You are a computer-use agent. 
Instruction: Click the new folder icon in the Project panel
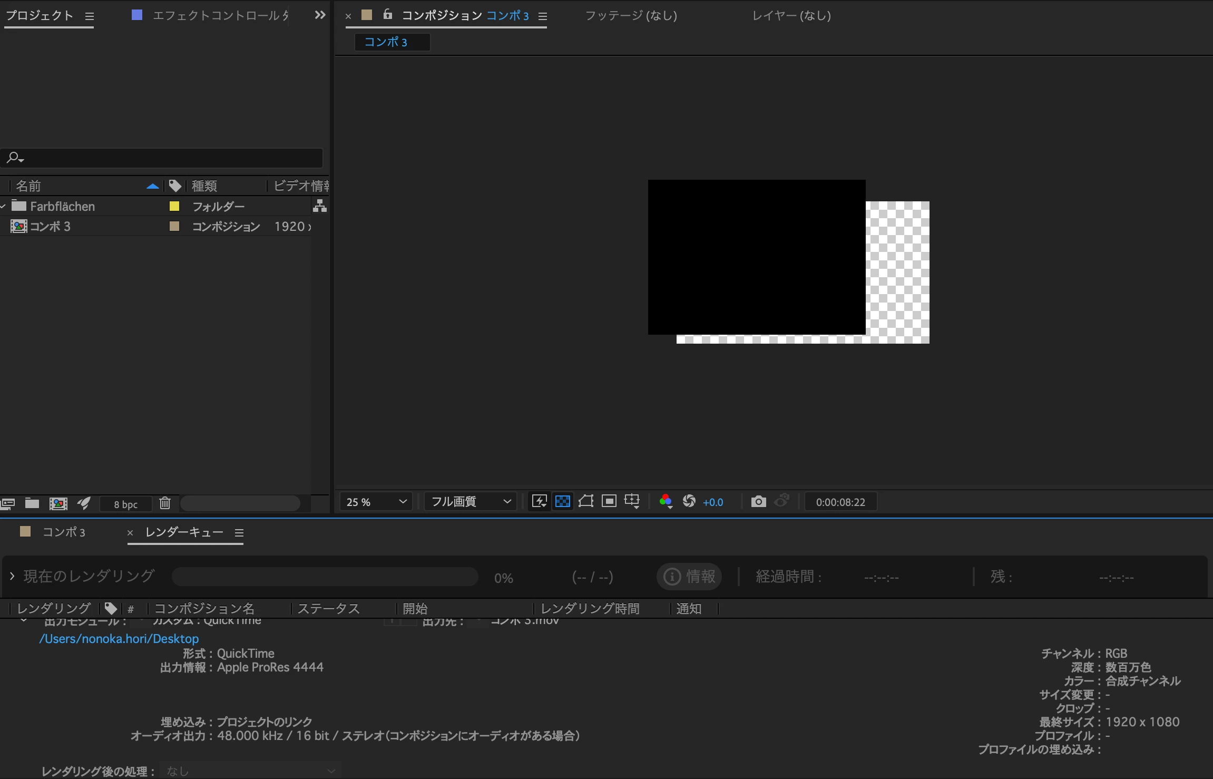(x=32, y=503)
